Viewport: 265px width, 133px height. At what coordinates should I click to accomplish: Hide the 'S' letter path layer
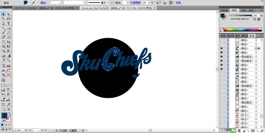pos(221,69)
